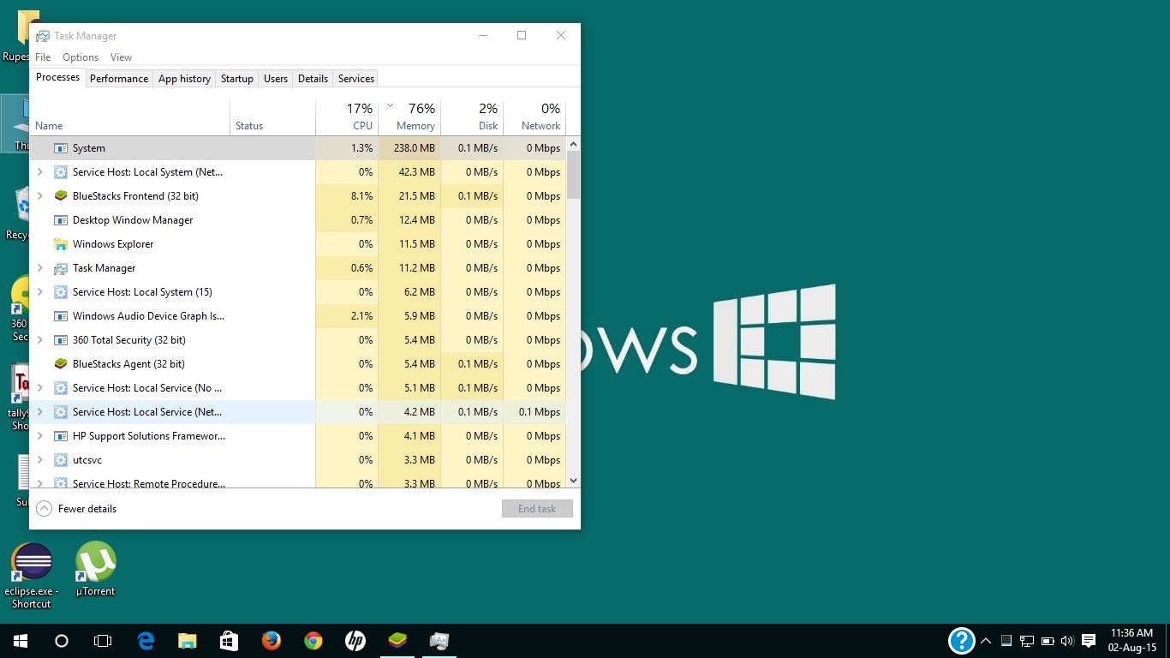Click the Windows Explorer folder icon

61,244
